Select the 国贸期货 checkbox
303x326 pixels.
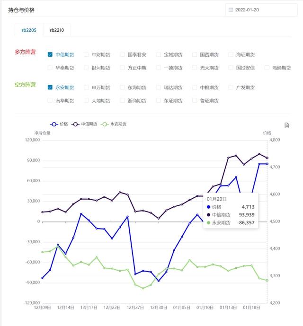click(195, 54)
